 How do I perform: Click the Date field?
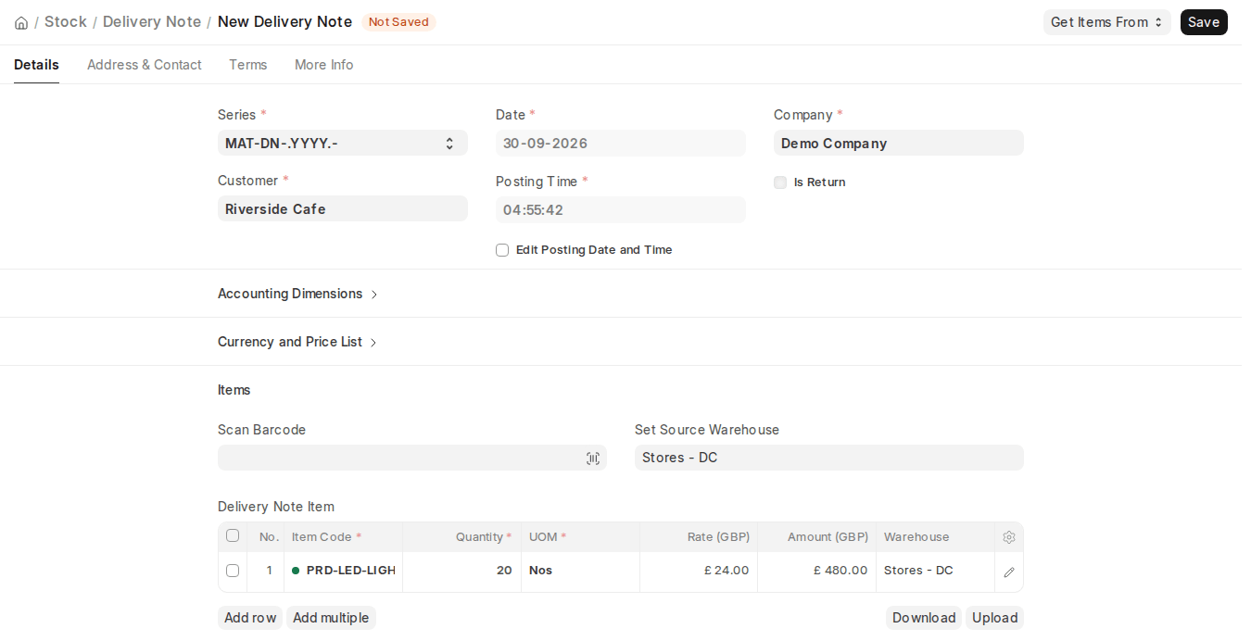pyautogui.click(x=621, y=143)
